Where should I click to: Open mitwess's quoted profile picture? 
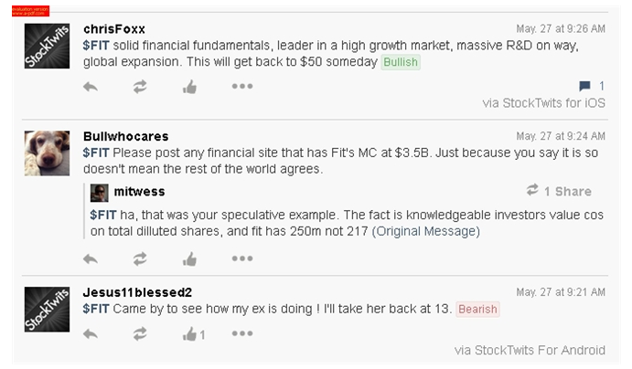pyautogui.click(x=99, y=193)
